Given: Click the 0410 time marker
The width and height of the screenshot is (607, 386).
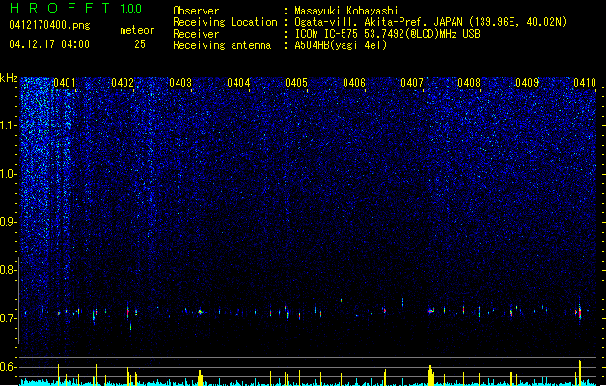Looking at the screenshot, I should pos(585,83).
